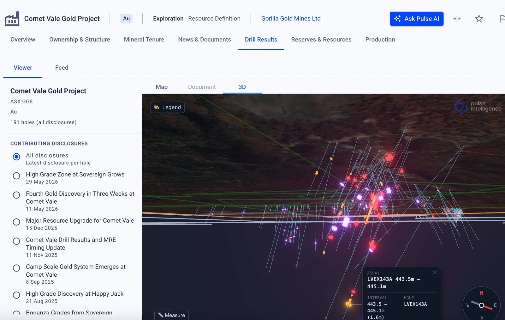The height and width of the screenshot is (320, 505).
Task: Switch to the Reserves & Resources tab
Action: (x=321, y=40)
